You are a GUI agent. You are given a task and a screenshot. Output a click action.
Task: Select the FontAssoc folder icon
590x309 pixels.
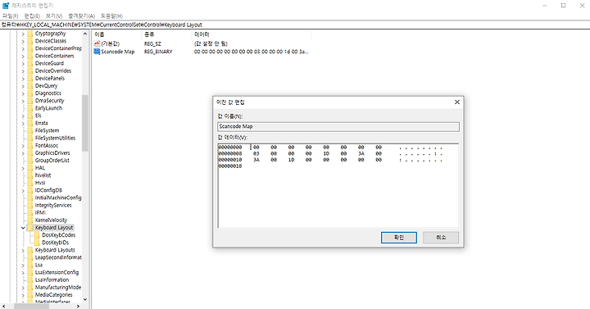pos(30,145)
